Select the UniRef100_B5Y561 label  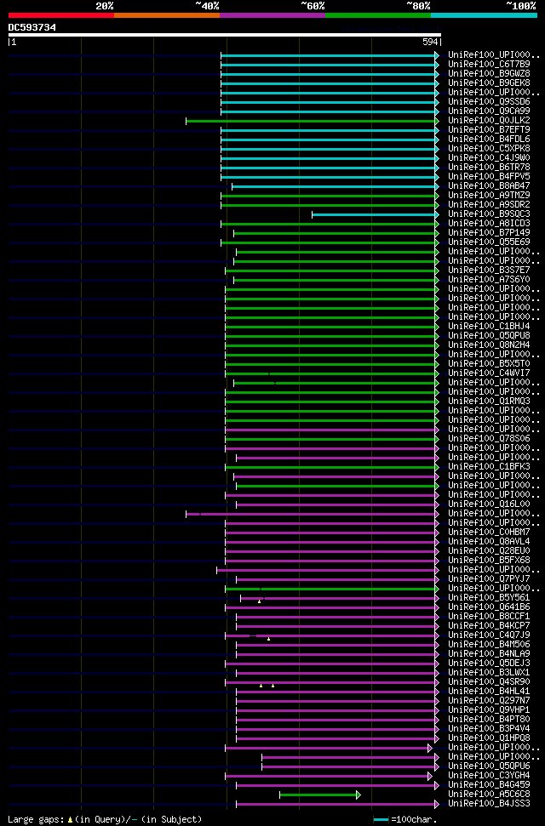coord(489,598)
